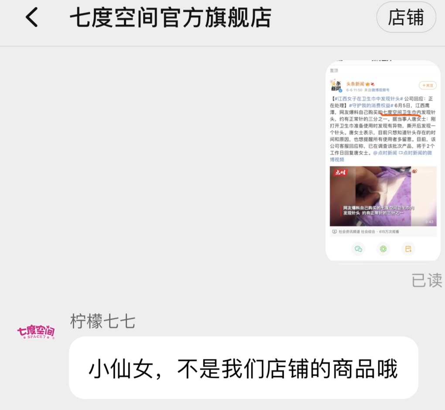This screenshot has width=445, height=410.
Task: Tap the orange save-image icon
Action: pos(408,249)
